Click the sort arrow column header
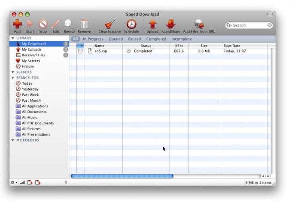 (80, 46)
